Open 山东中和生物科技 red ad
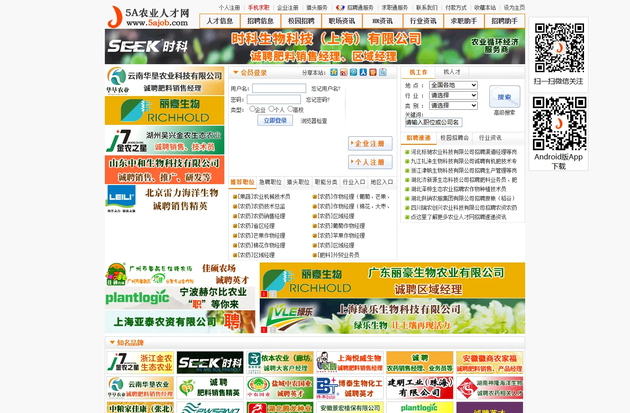630x413 pixels. [165, 170]
